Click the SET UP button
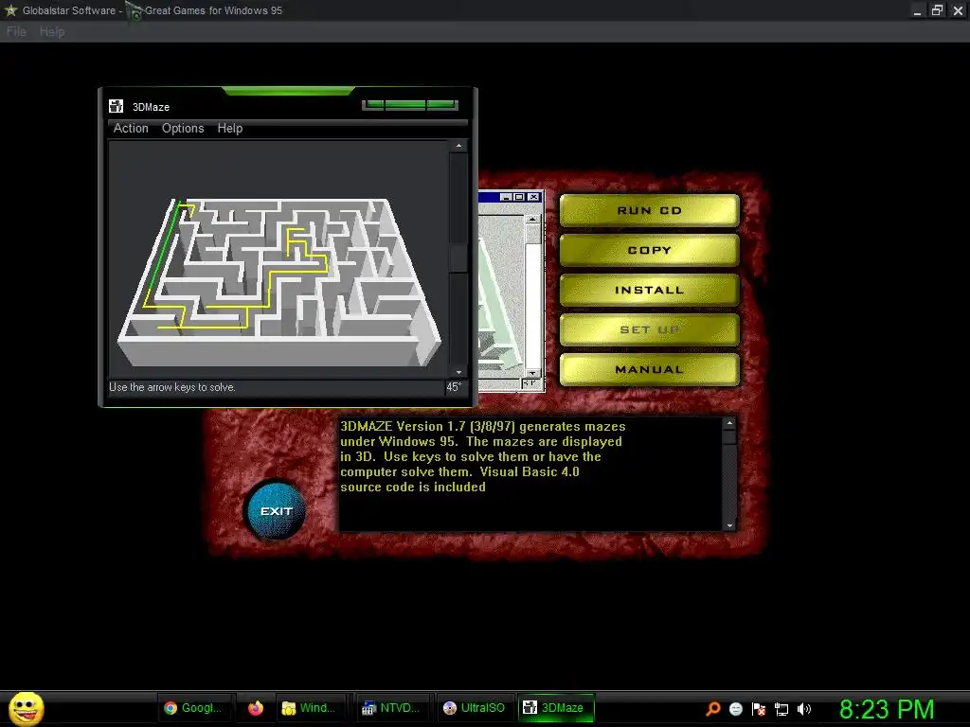 (649, 329)
